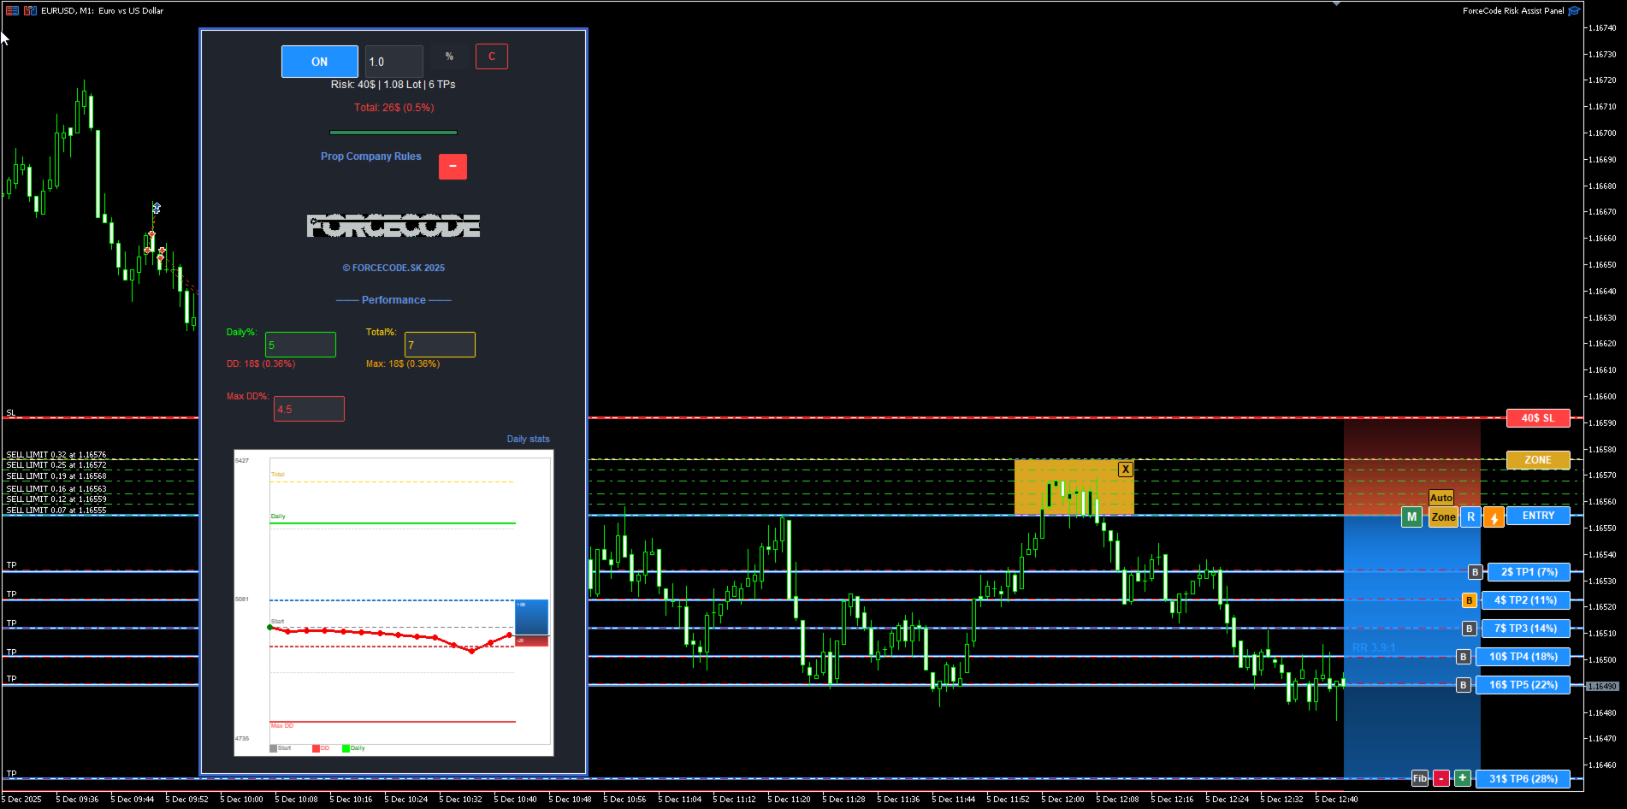Click the trade arrow markers on chart
Image resolution: width=1627 pixels, height=809 pixels.
(x=154, y=231)
